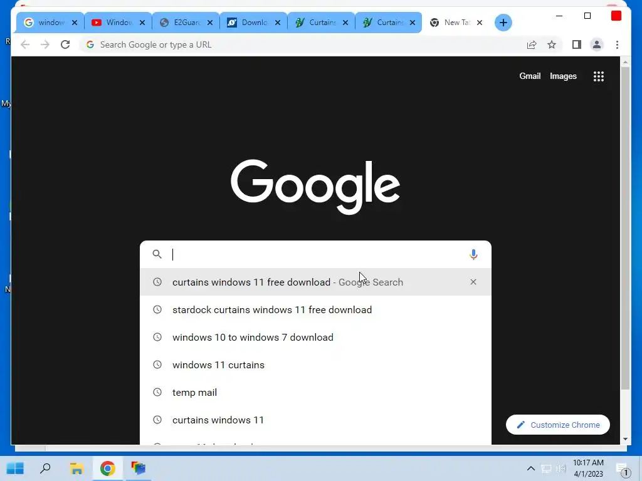Open the clock showing 10:17 AM
Screen dimensions: 642x481
(588, 468)
